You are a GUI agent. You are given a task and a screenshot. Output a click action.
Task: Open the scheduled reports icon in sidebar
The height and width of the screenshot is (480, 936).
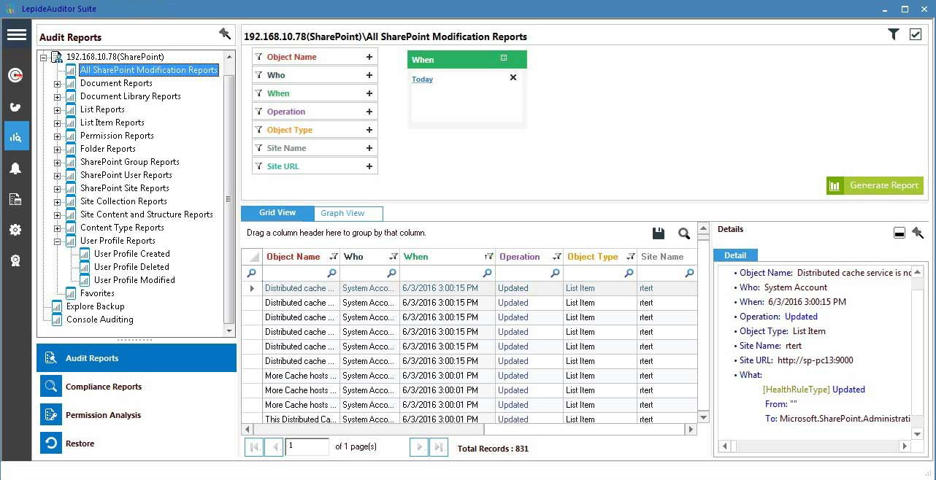pos(15,199)
